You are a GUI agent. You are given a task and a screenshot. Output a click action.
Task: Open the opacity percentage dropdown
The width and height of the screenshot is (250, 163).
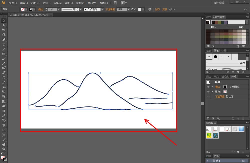click(128, 9)
